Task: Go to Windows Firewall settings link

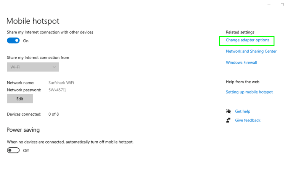Action: (241, 63)
